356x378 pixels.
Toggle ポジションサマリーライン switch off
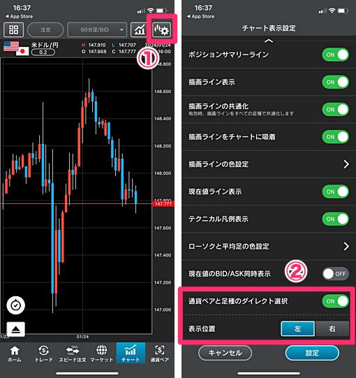(336, 54)
